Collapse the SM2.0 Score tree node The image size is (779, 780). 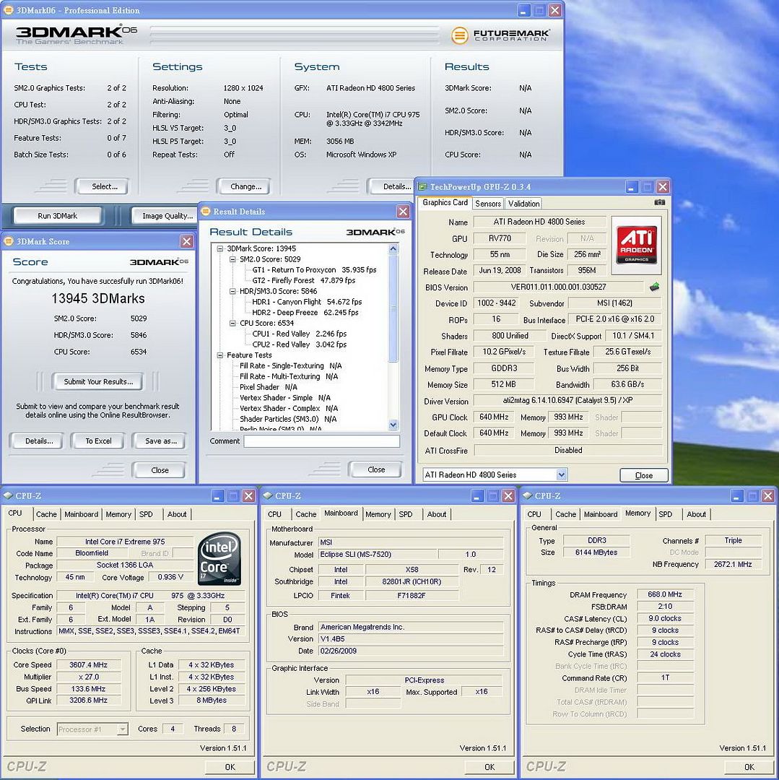click(232, 259)
